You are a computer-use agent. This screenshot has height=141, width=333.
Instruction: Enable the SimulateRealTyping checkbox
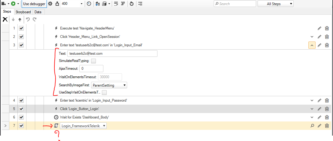(x=93, y=61)
